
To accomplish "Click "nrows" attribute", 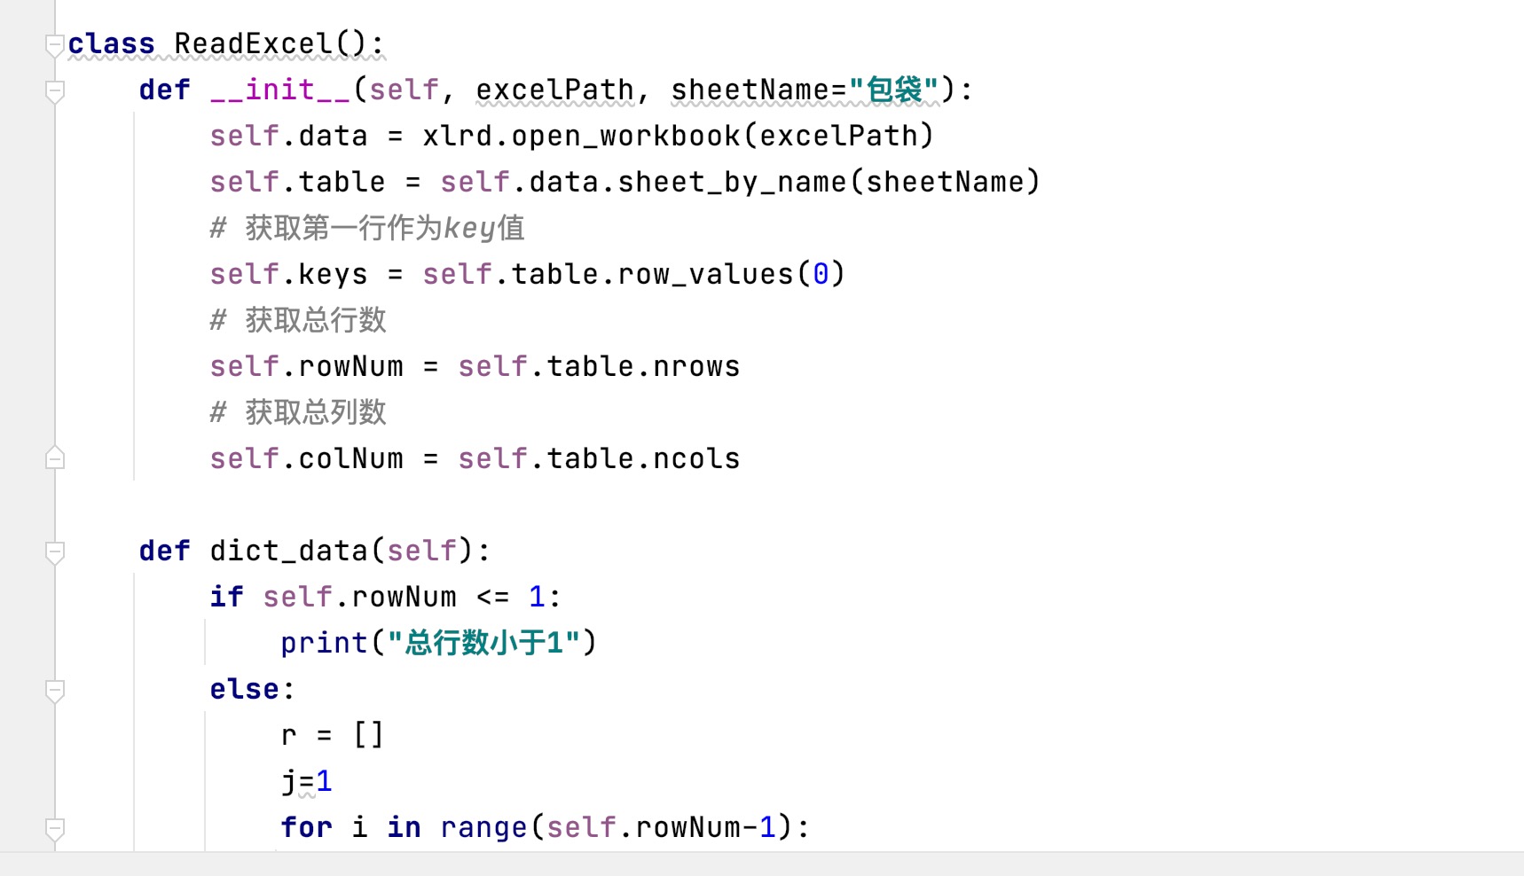I will [696, 366].
